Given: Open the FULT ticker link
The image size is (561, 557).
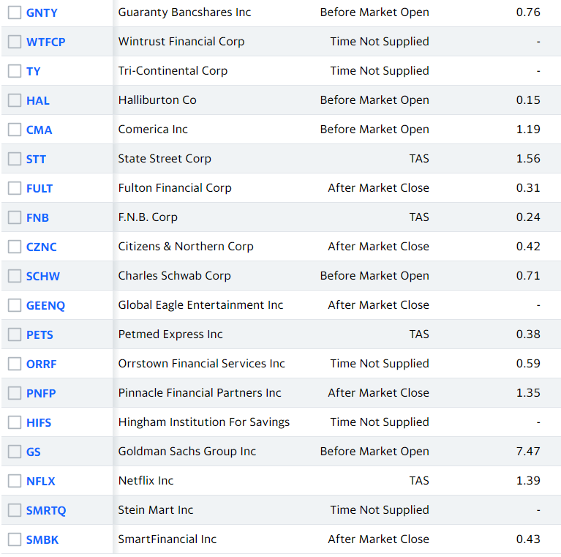Looking at the screenshot, I should [x=39, y=188].
